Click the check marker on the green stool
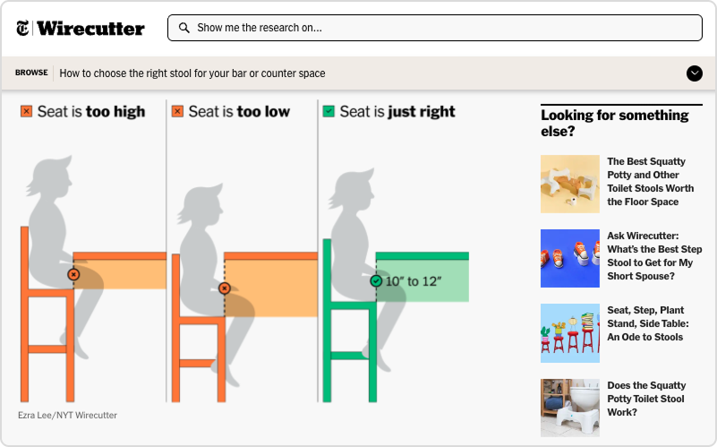Image resolution: width=717 pixels, height=447 pixels. click(x=376, y=281)
